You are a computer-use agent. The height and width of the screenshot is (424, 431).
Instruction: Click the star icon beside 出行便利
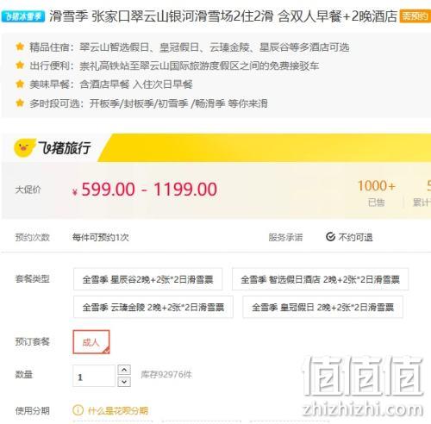click(x=20, y=65)
